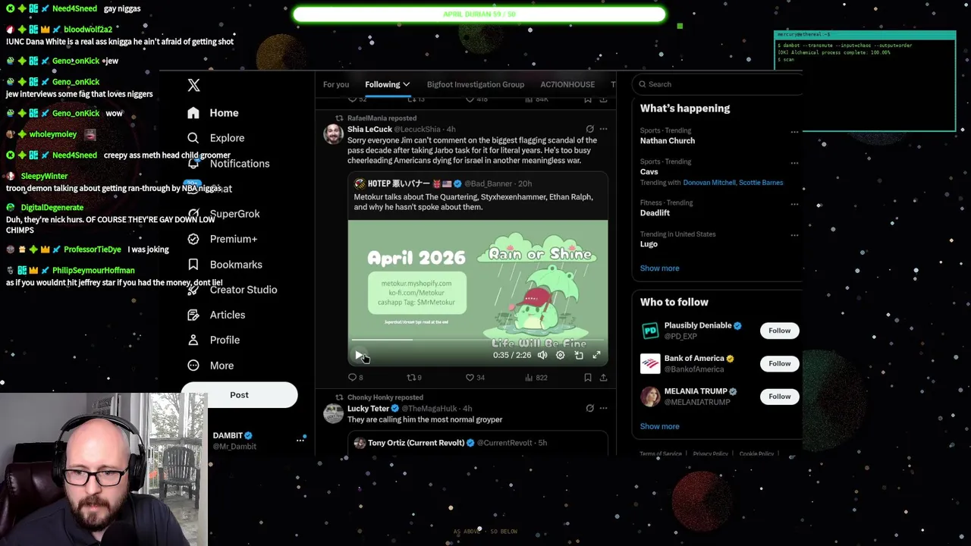Open Grok icon on Shia LeCuck post
Image resolution: width=971 pixels, height=546 pixels.
pyautogui.click(x=589, y=129)
